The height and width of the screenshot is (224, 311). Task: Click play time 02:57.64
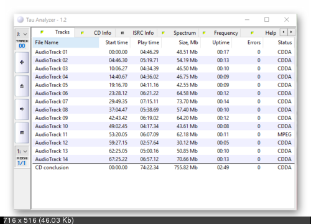[x=149, y=142]
